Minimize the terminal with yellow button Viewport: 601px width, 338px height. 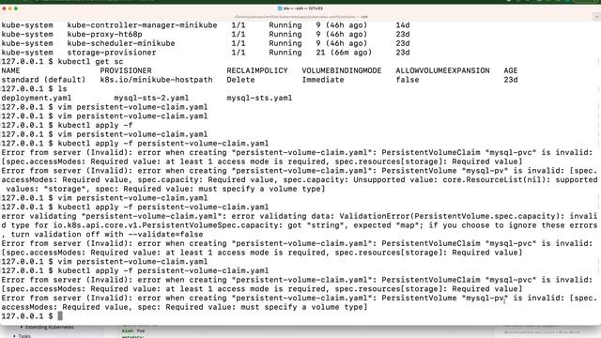[x=10, y=8]
